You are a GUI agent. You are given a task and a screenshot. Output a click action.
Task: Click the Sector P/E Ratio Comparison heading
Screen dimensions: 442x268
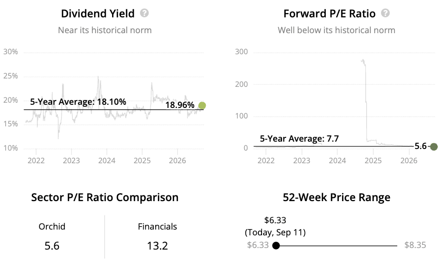click(105, 197)
